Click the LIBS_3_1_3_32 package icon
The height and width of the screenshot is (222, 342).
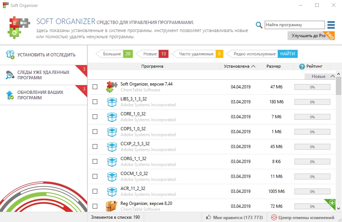(112, 102)
